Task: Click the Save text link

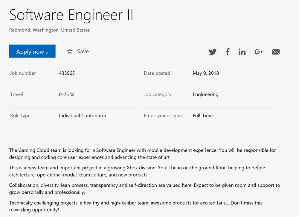Action: [x=83, y=52]
